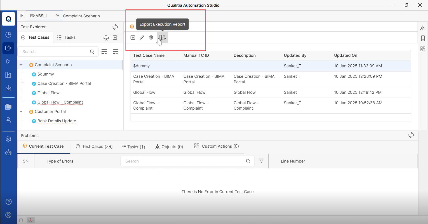Click the collapse all list icon
This screenshot has height=224, width=428.
coord(116,52)
